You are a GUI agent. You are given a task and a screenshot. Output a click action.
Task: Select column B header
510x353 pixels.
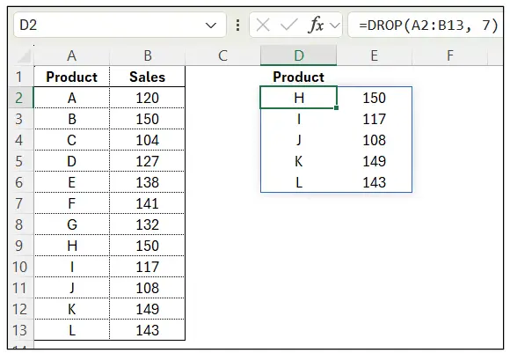(148, 55)
